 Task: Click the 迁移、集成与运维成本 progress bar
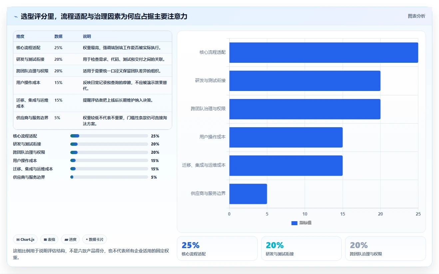pyautogui.click(x=109, y=169)
